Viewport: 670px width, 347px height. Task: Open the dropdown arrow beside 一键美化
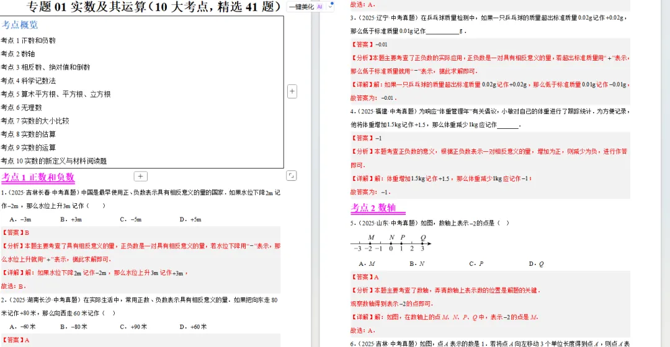330,7
